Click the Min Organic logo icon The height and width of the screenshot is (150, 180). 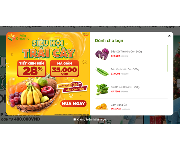(11, 37)
